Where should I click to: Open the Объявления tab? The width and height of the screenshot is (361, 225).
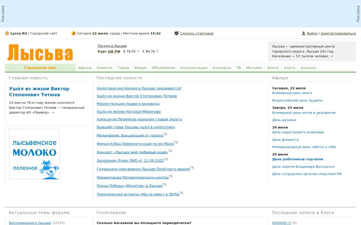point(163,67)
